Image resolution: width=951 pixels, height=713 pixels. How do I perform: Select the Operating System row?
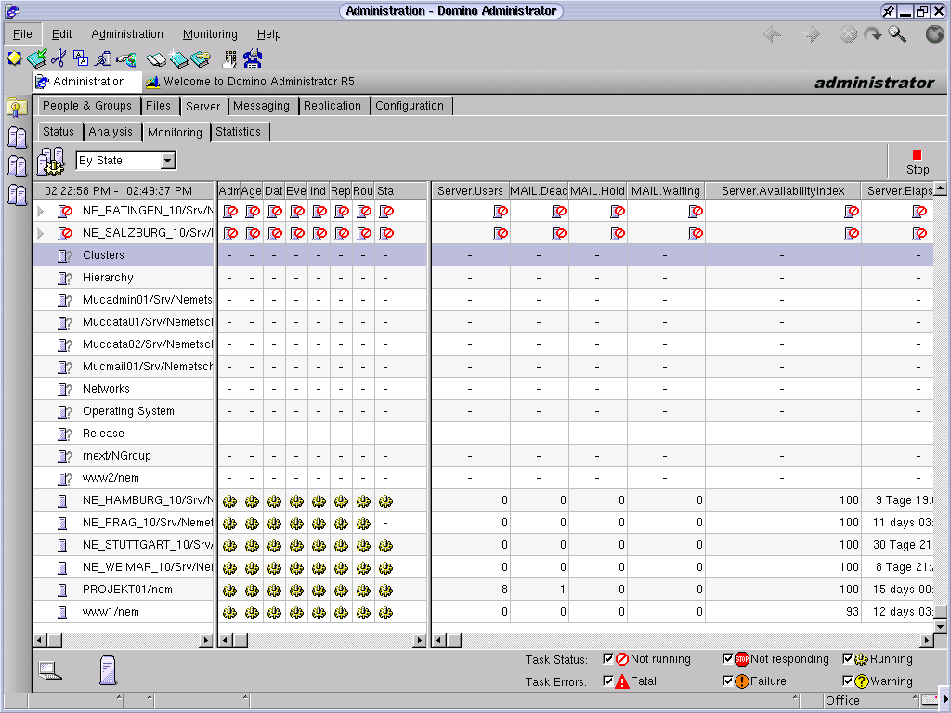(124, 411)
